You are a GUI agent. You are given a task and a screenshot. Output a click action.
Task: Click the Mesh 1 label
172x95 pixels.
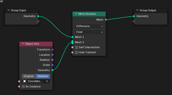[x=79, y=37]
